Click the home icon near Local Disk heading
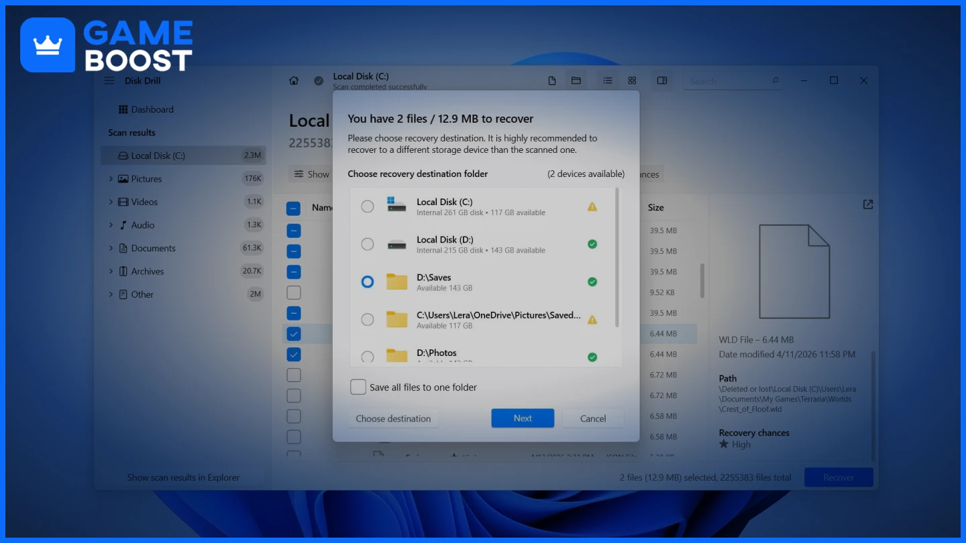Viewport: 966px width, 543px height. point(293,80)
